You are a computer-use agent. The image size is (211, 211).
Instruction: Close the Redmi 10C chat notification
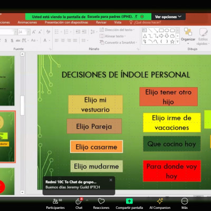coord(111,180)
